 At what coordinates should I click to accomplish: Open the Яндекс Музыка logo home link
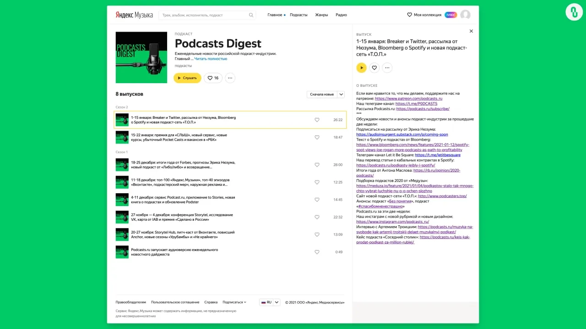[x=134, y=15]
